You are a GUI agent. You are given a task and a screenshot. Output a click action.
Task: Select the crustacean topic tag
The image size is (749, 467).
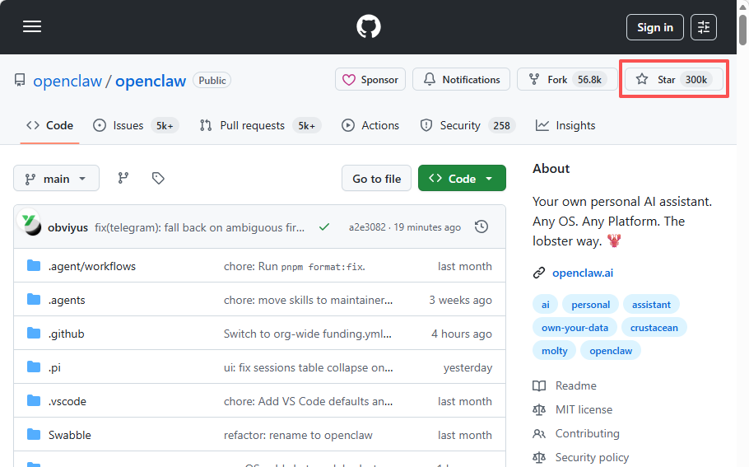click(654, 327)
